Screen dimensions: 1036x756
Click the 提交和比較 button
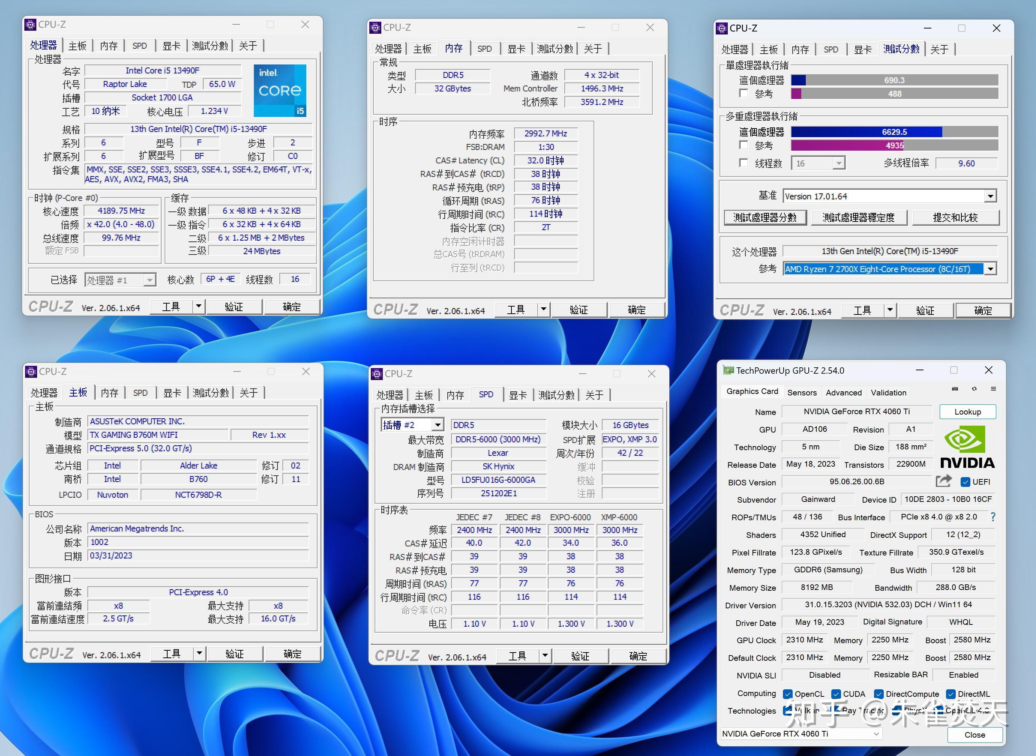955,217
